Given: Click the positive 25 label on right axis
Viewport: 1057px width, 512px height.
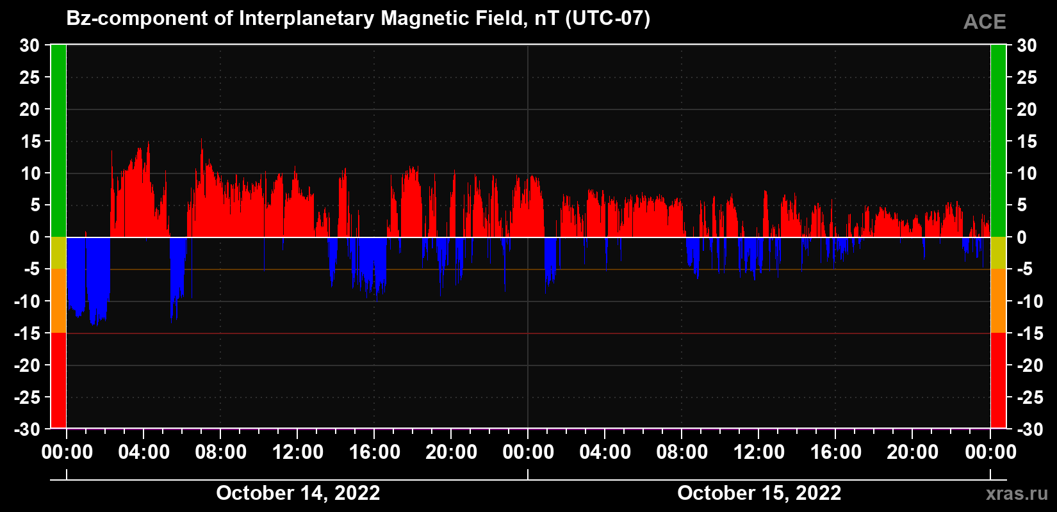Looking at the screenshot, I should pyautogui.click(x=1027, y=77).
